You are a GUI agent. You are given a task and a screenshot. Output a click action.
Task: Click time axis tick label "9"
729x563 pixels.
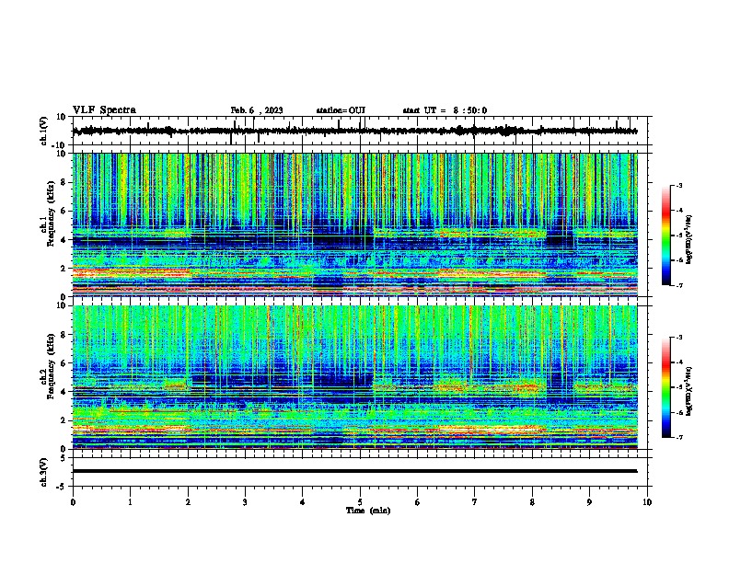coord(589,502)
